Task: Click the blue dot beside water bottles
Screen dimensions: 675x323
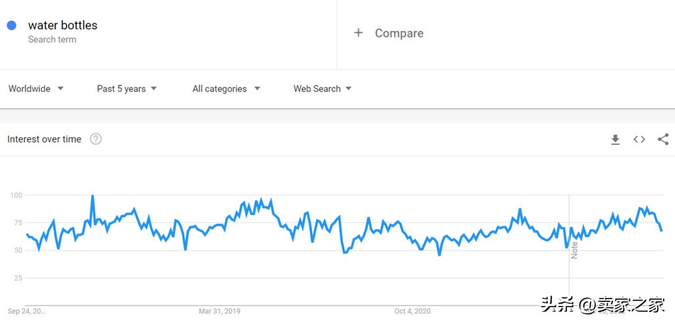Action: (x=11, y=26)
